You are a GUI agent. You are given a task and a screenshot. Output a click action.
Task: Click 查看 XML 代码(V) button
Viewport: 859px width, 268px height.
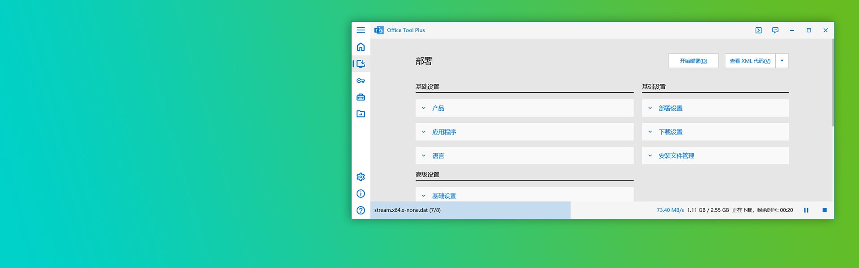[750, 61]
